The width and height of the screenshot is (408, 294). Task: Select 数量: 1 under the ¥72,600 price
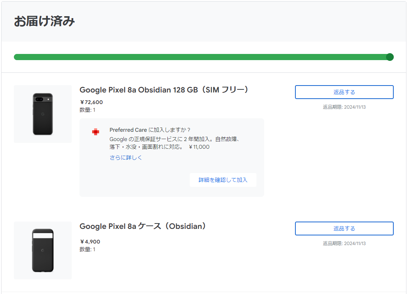click(x=88, y=110)
